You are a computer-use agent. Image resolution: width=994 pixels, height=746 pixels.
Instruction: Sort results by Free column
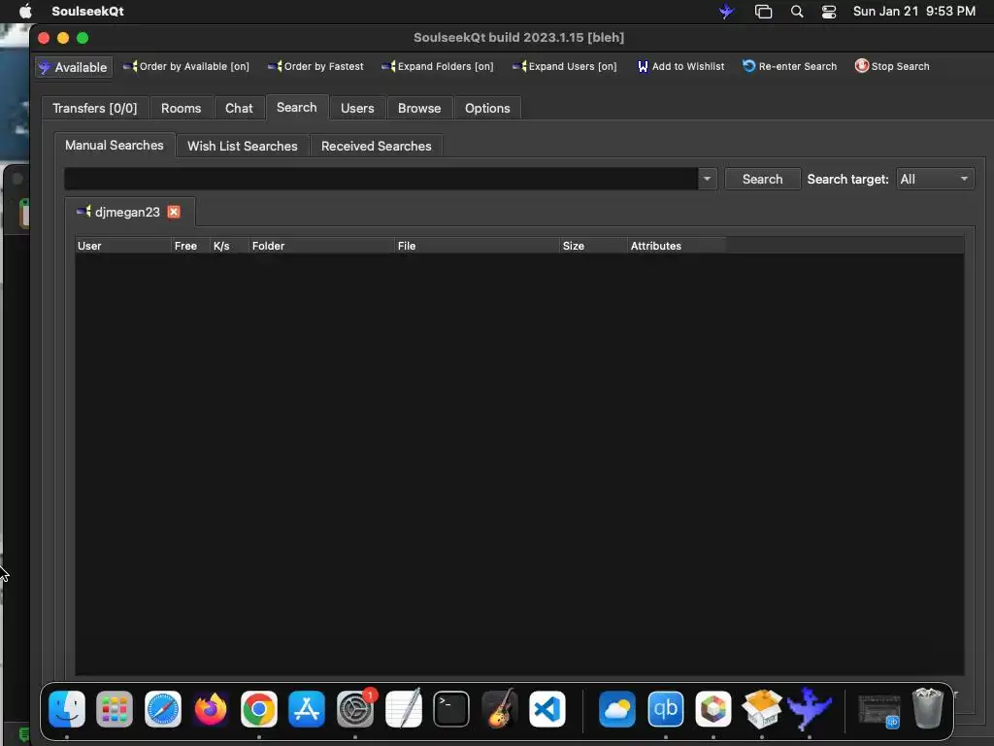pyautogui.click(x=190, y=246)
